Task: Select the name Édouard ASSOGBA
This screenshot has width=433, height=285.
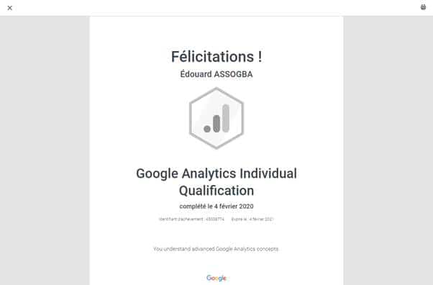Action: [x=216, y=74]
